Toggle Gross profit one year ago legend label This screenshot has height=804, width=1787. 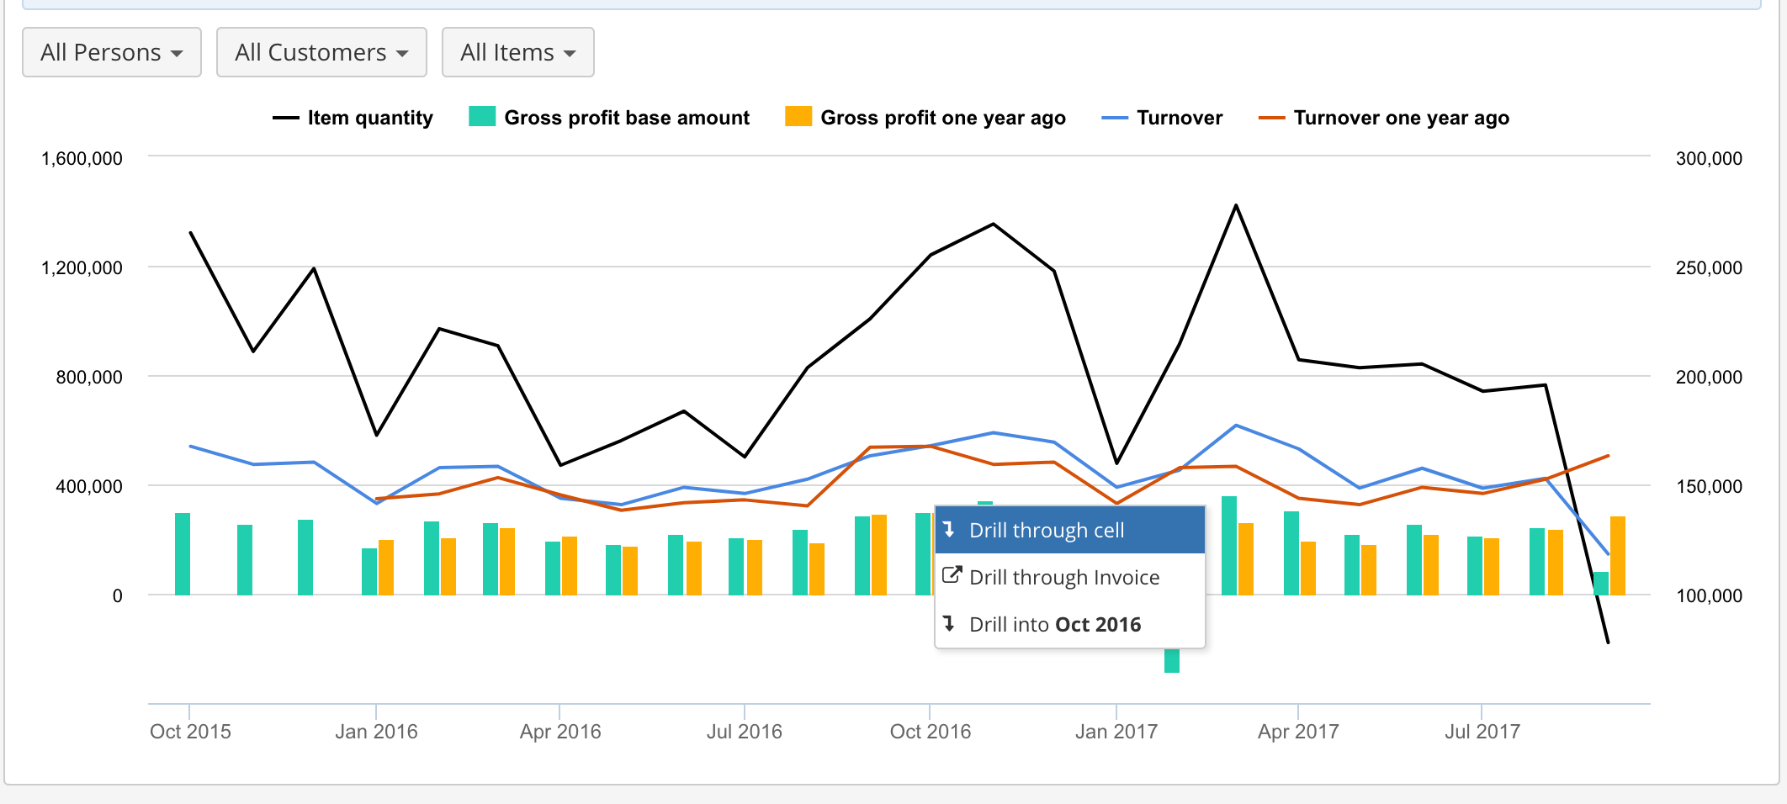click(942, 118)
